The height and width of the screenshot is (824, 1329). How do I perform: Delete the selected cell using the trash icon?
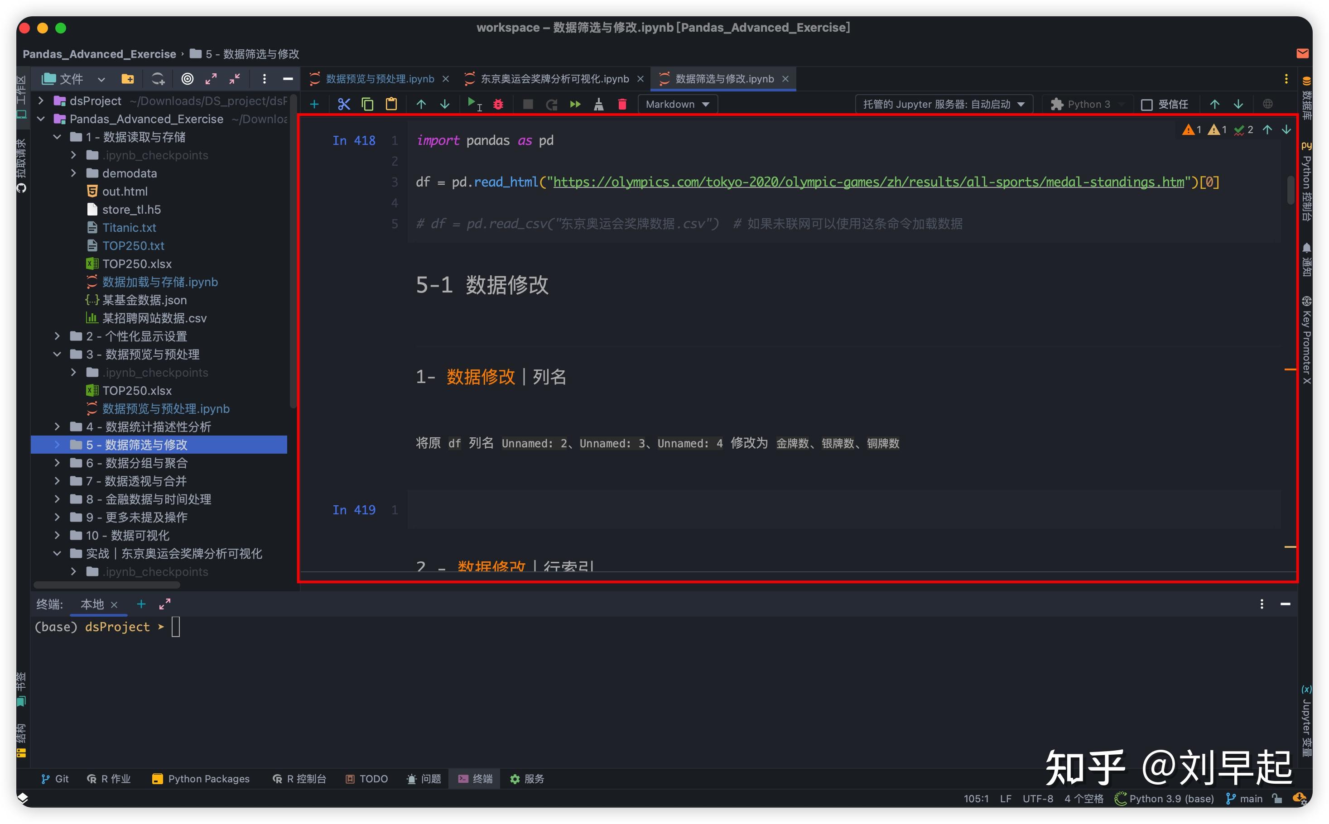(621, 104)
